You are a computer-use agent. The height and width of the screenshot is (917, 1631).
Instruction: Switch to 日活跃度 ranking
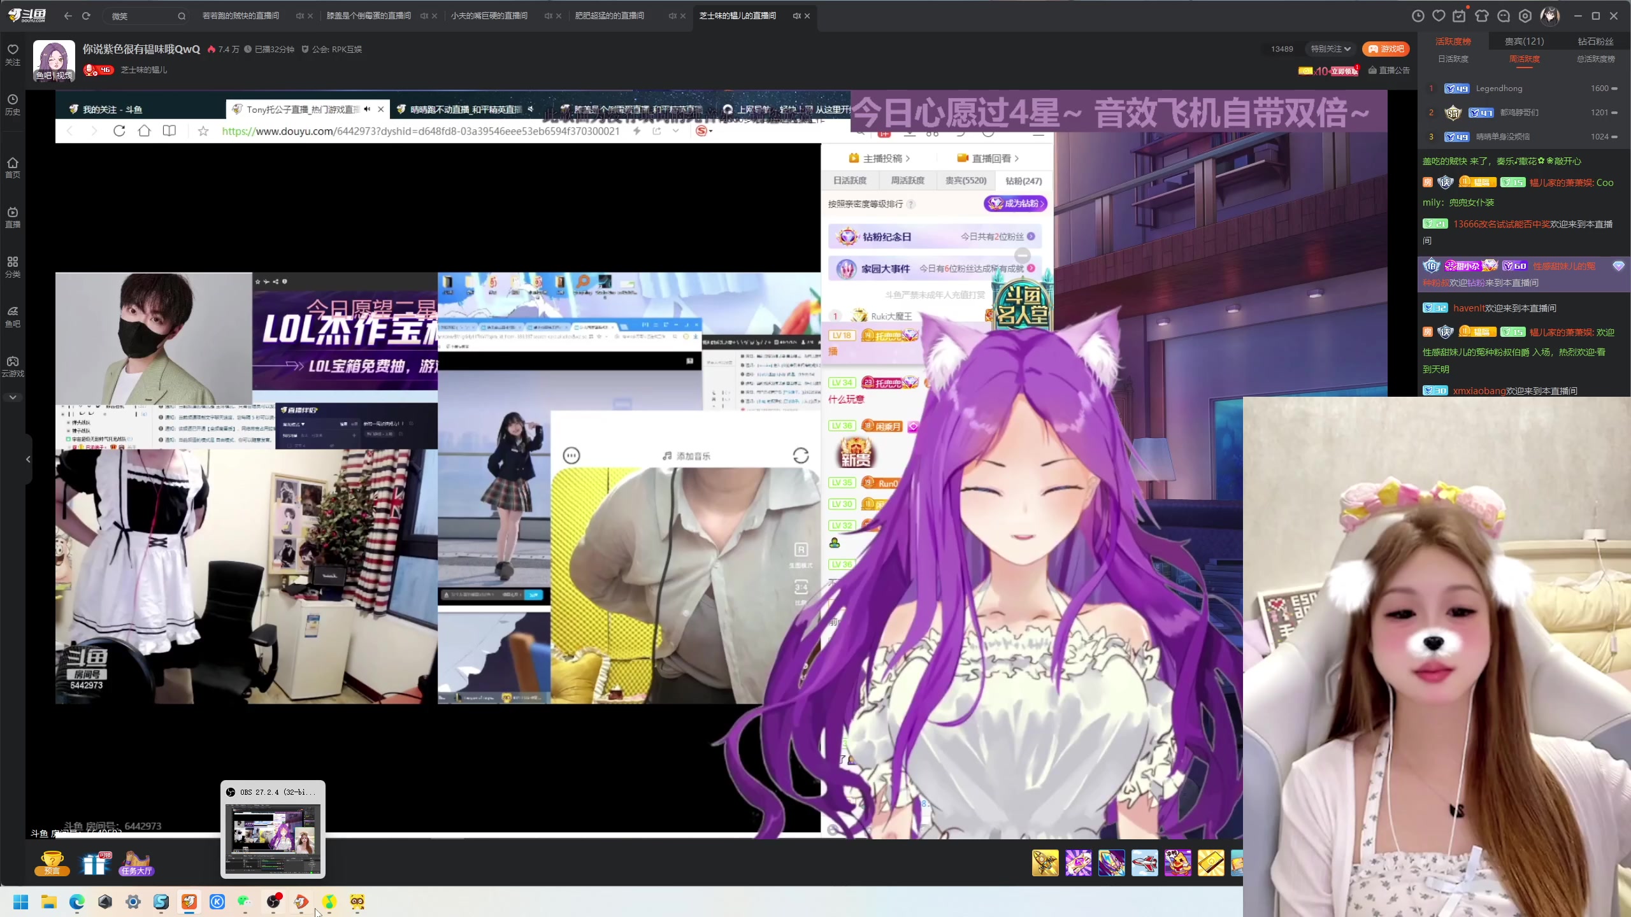tap(1453, 59)
